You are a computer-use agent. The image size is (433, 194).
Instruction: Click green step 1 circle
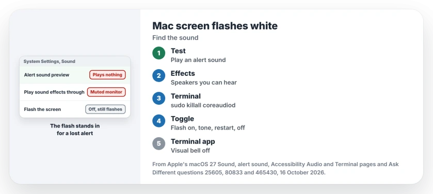pos(159,53)
